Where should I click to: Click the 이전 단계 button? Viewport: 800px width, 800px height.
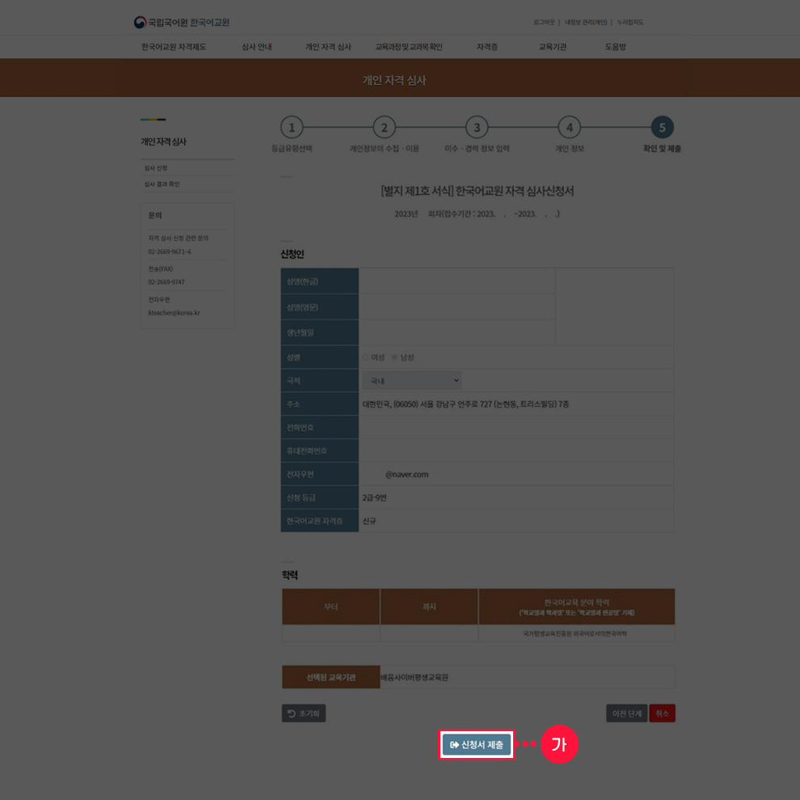626,713
